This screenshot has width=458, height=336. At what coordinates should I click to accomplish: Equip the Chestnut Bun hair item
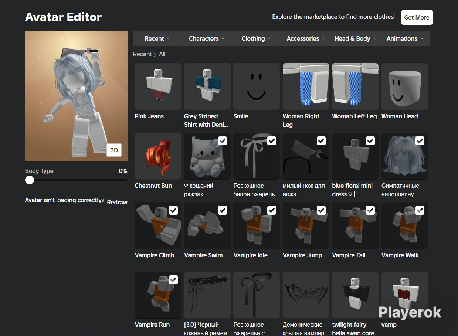coord(158,156)
